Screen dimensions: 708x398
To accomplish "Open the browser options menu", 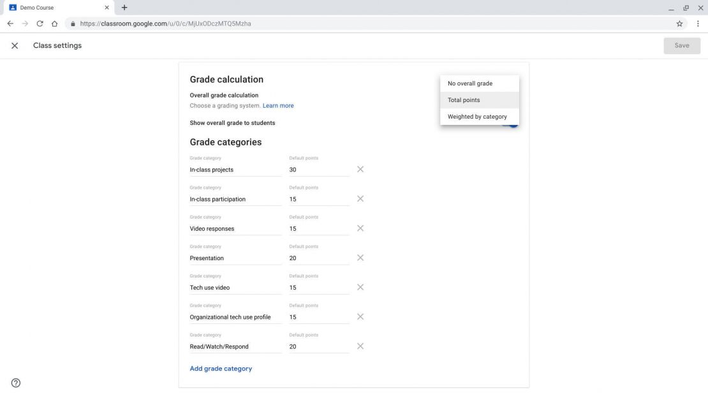I will point(698,23).
